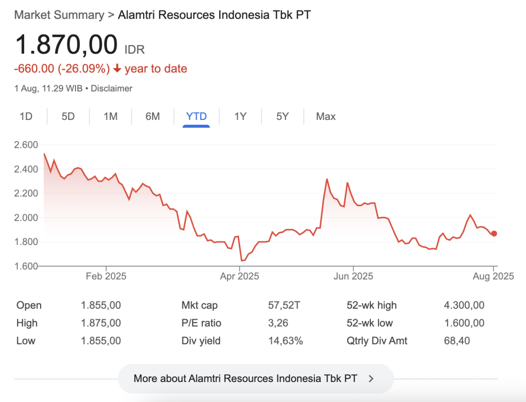This screenshot has height=402, width=526.
Task: Click the -660.00 (-26.09%) change value
Action: [x=62, y=69]
